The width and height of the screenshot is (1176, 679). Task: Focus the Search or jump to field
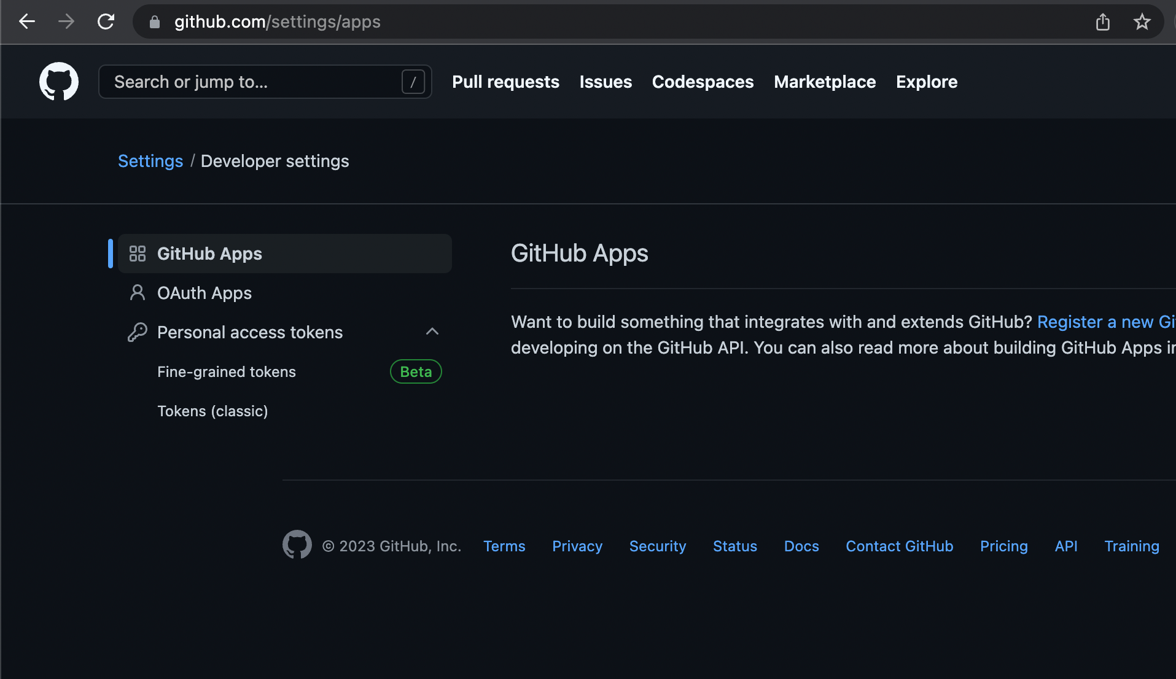pyautogui.click(x=255, y=82)
